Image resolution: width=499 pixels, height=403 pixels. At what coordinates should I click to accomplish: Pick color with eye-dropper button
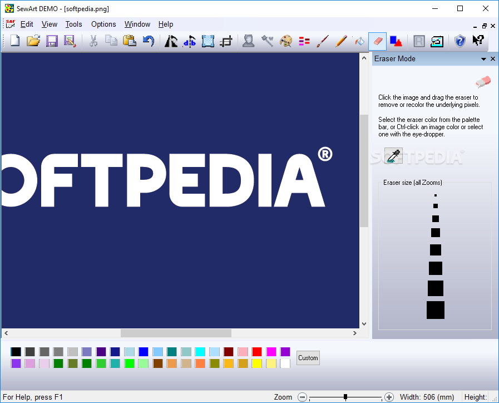(x=393, y=156)
